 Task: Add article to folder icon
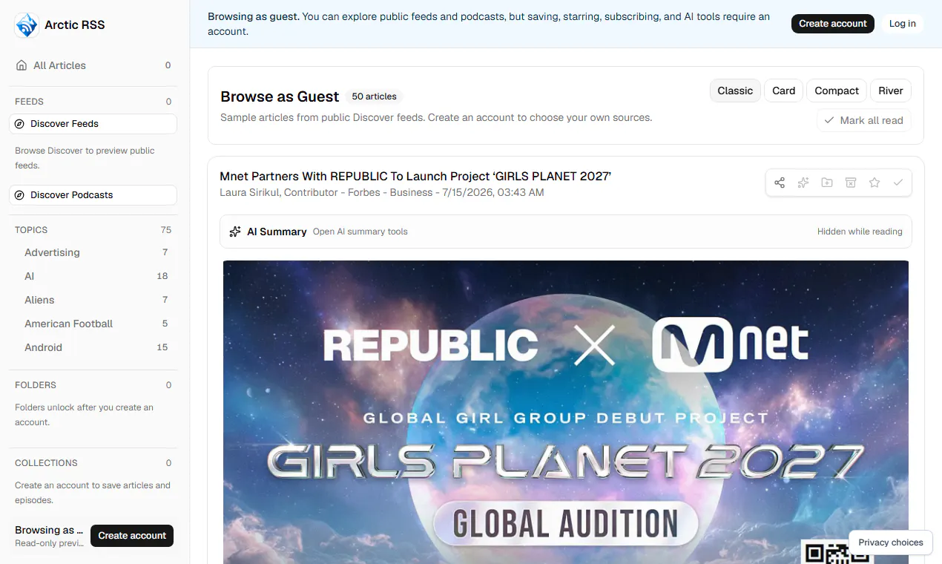[827, 183]
